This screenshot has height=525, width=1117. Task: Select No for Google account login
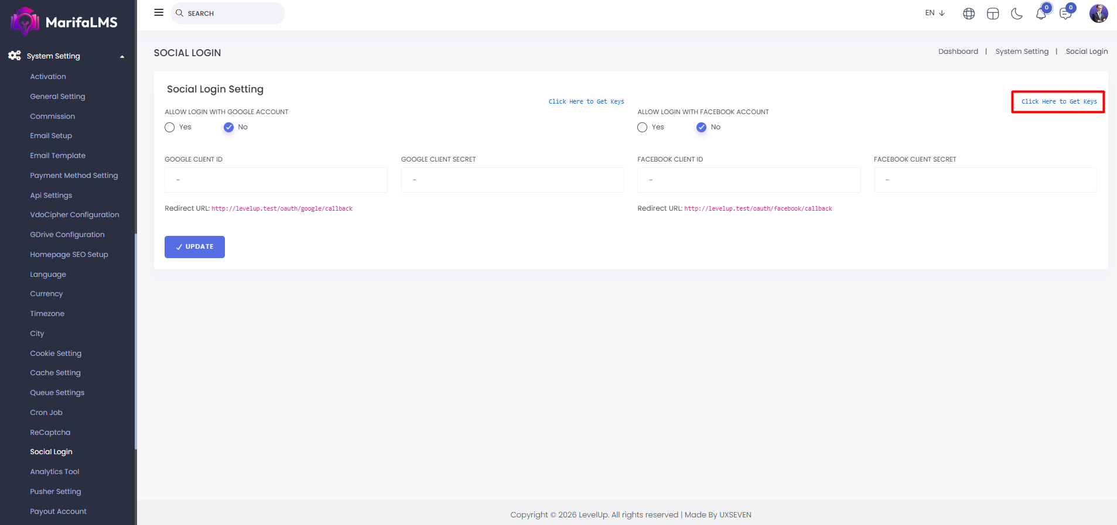click(x=228, y=128)
